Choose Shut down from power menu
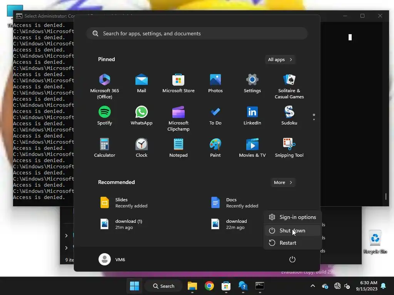The width and height of the screenshot is (394, 295). pos(293,230)
